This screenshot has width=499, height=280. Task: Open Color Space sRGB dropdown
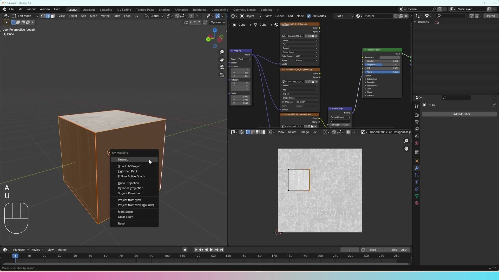click(x=306, y=56)
